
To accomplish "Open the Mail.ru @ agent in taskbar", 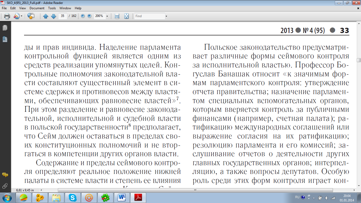I will [89, 197].
